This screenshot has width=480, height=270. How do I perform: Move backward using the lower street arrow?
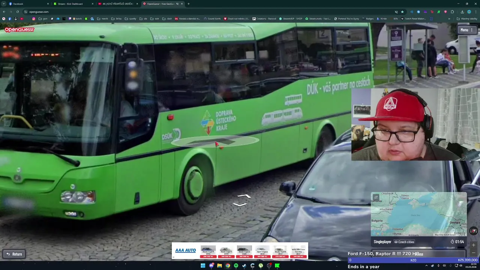pos(240,205)
